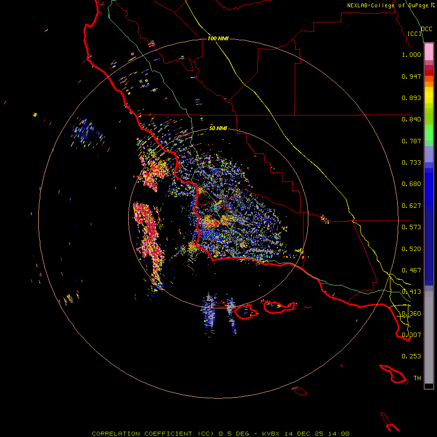
Task: Click the 0.733 legend value
Action: coord(411,163)
